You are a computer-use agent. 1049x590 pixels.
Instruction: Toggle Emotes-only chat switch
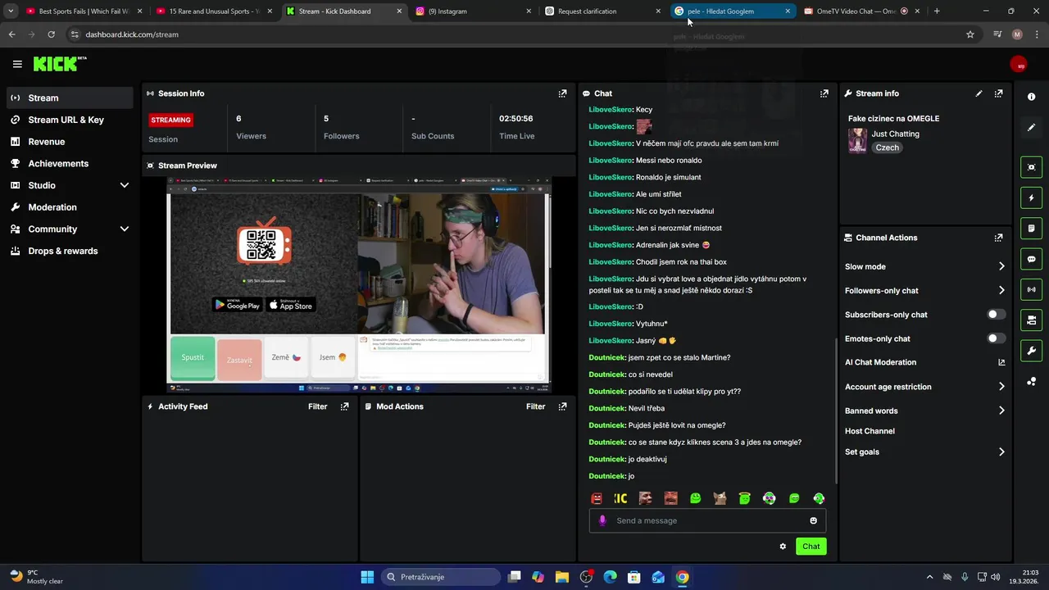click(996, 338)
